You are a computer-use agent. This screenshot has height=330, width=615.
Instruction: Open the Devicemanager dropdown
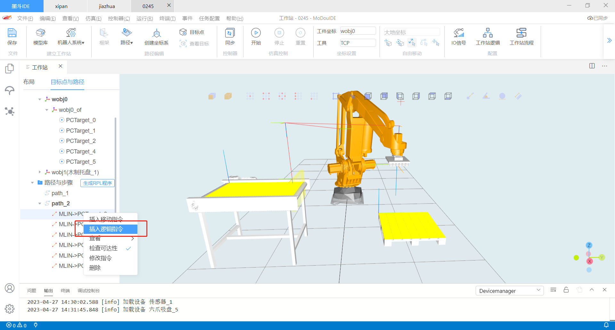tap(509, 291)
